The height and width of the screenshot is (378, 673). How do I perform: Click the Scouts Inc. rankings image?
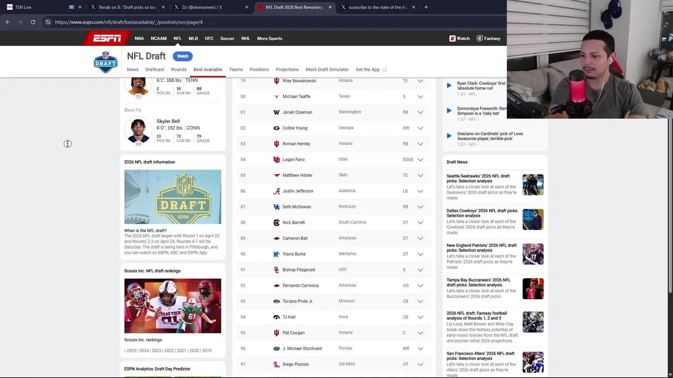pyautogui.click(x=172, y=306)
